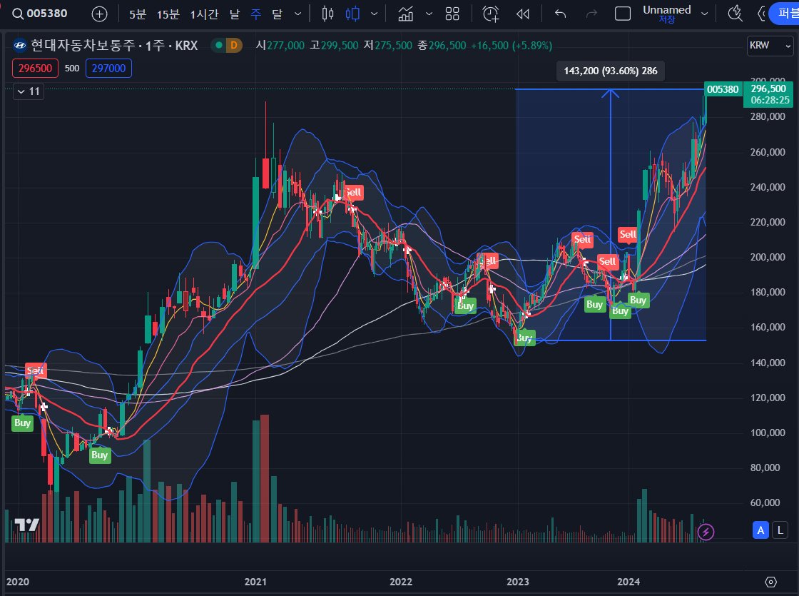
Task: Click the red 296500 sell price button
Action: click(x=35, y=69)
